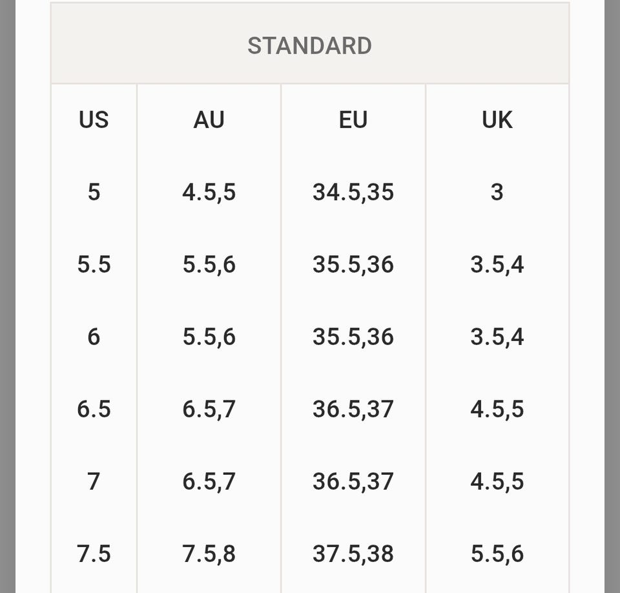Select AU 5.5,6 in US 6 row
This screenshot has width=620, height=593.
point(209,337)
